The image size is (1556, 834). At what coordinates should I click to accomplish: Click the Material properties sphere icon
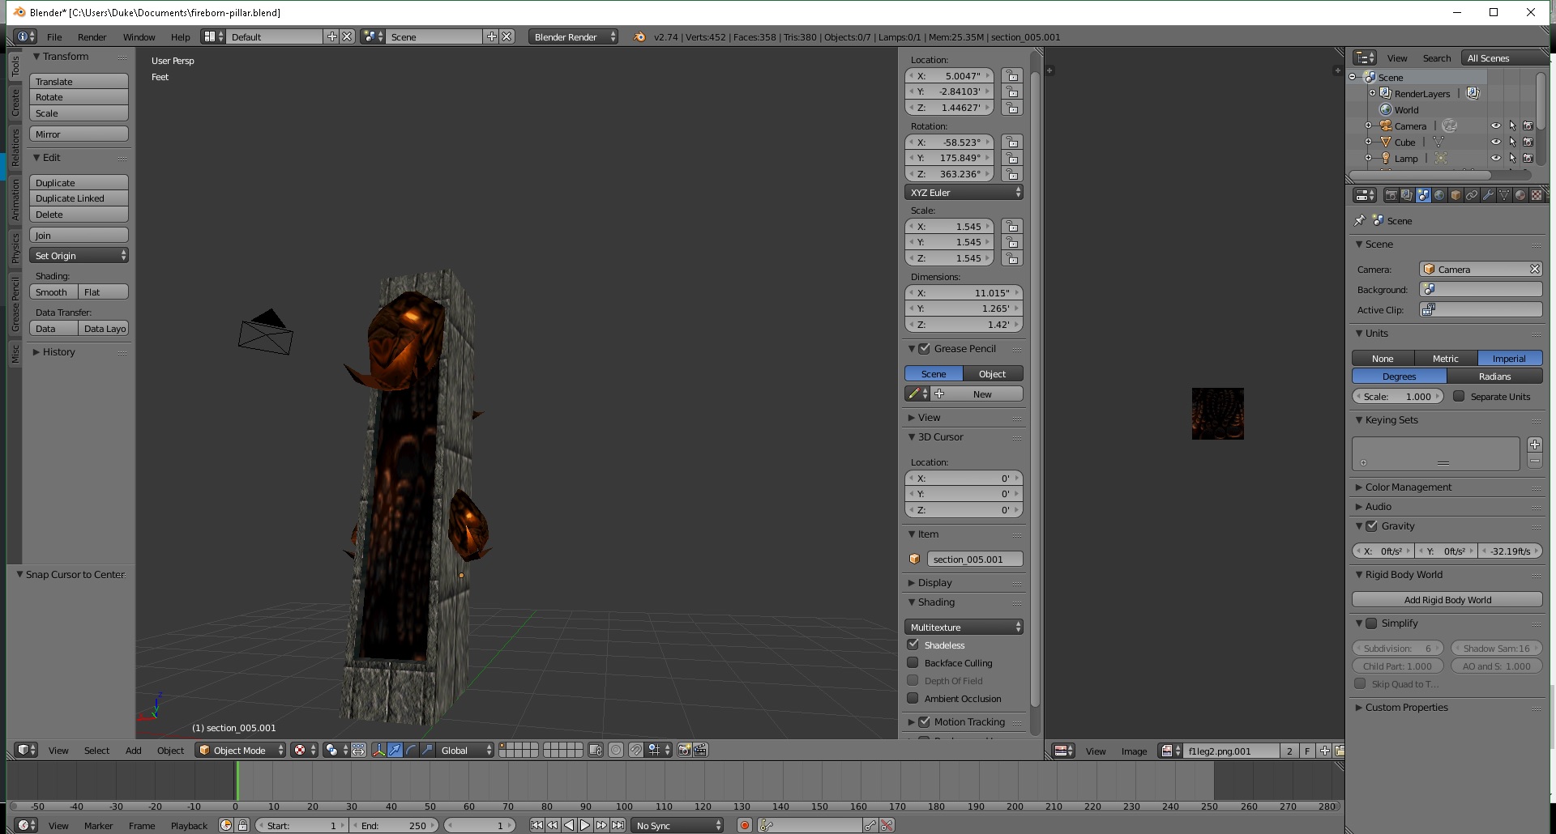pyautogui.click(x=1520, y=195)
